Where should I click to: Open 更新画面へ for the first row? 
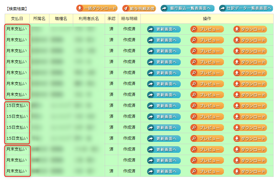click(164, 29)
